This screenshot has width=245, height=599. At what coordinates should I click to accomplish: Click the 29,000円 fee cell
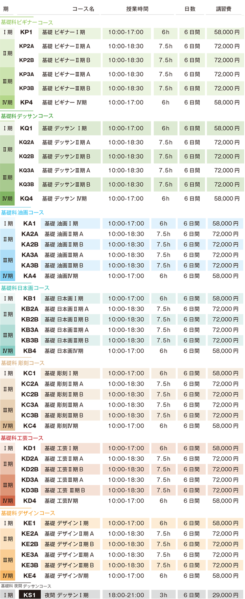[225, 595]
